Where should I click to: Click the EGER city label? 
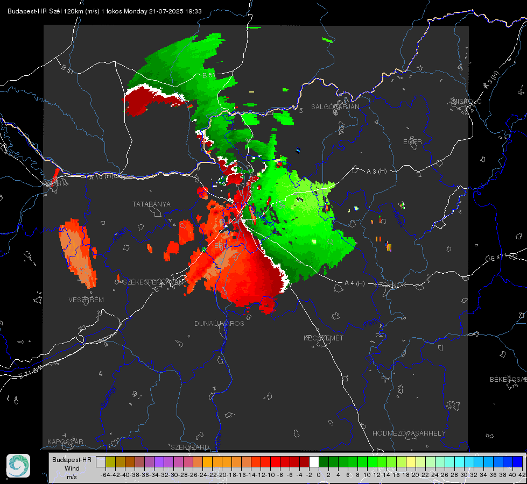pyautogui.click(x=412, y=142)
